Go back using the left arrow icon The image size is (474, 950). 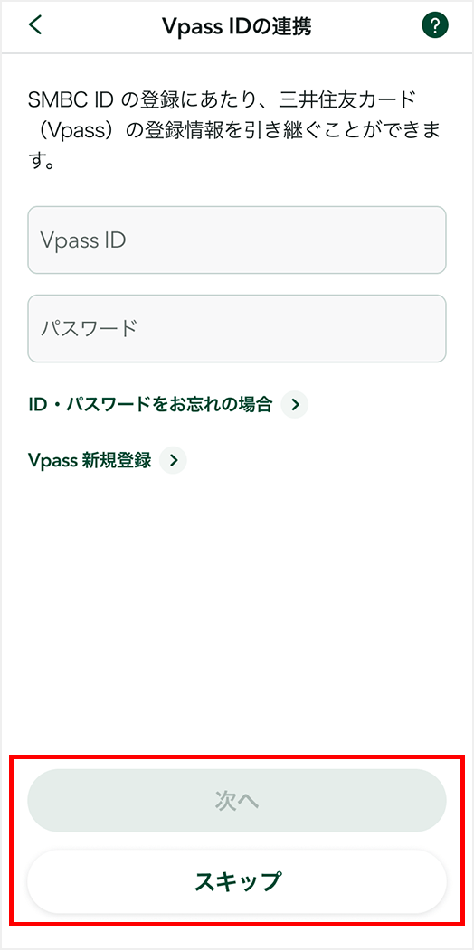pos(36,26)
